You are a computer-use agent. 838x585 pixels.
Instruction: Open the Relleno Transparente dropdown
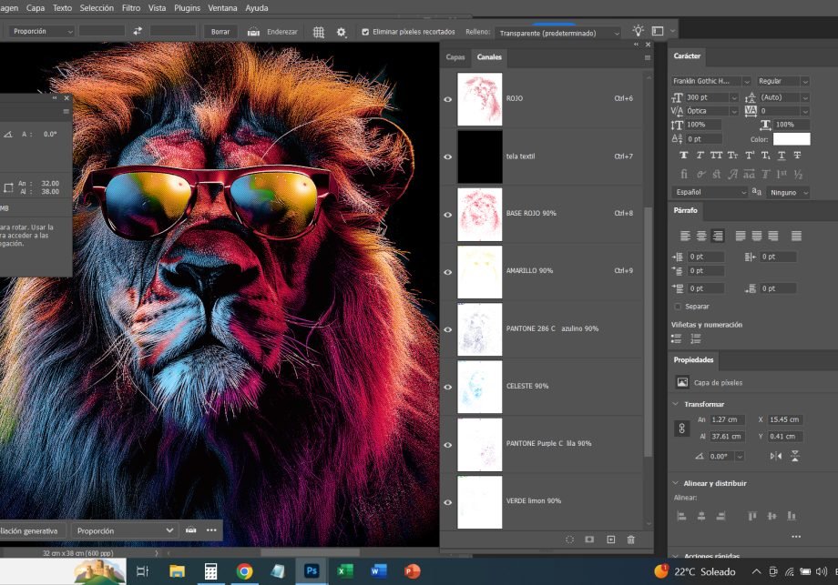pyautogui.click(x=558, y=33)
